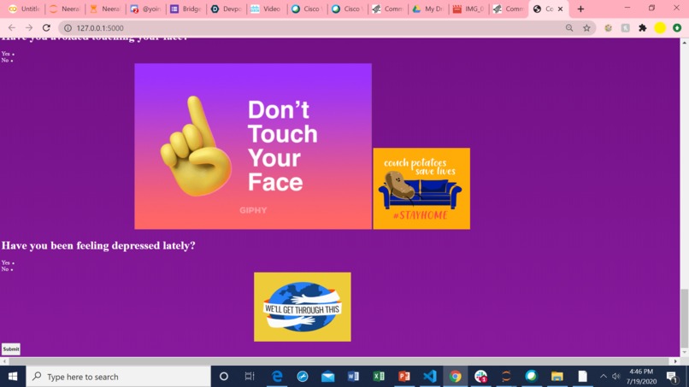Image resolution: width=689 pixels, height=387 pixels.
Task: Open PowerPoint from the taskbar
Action: (404, 377)
